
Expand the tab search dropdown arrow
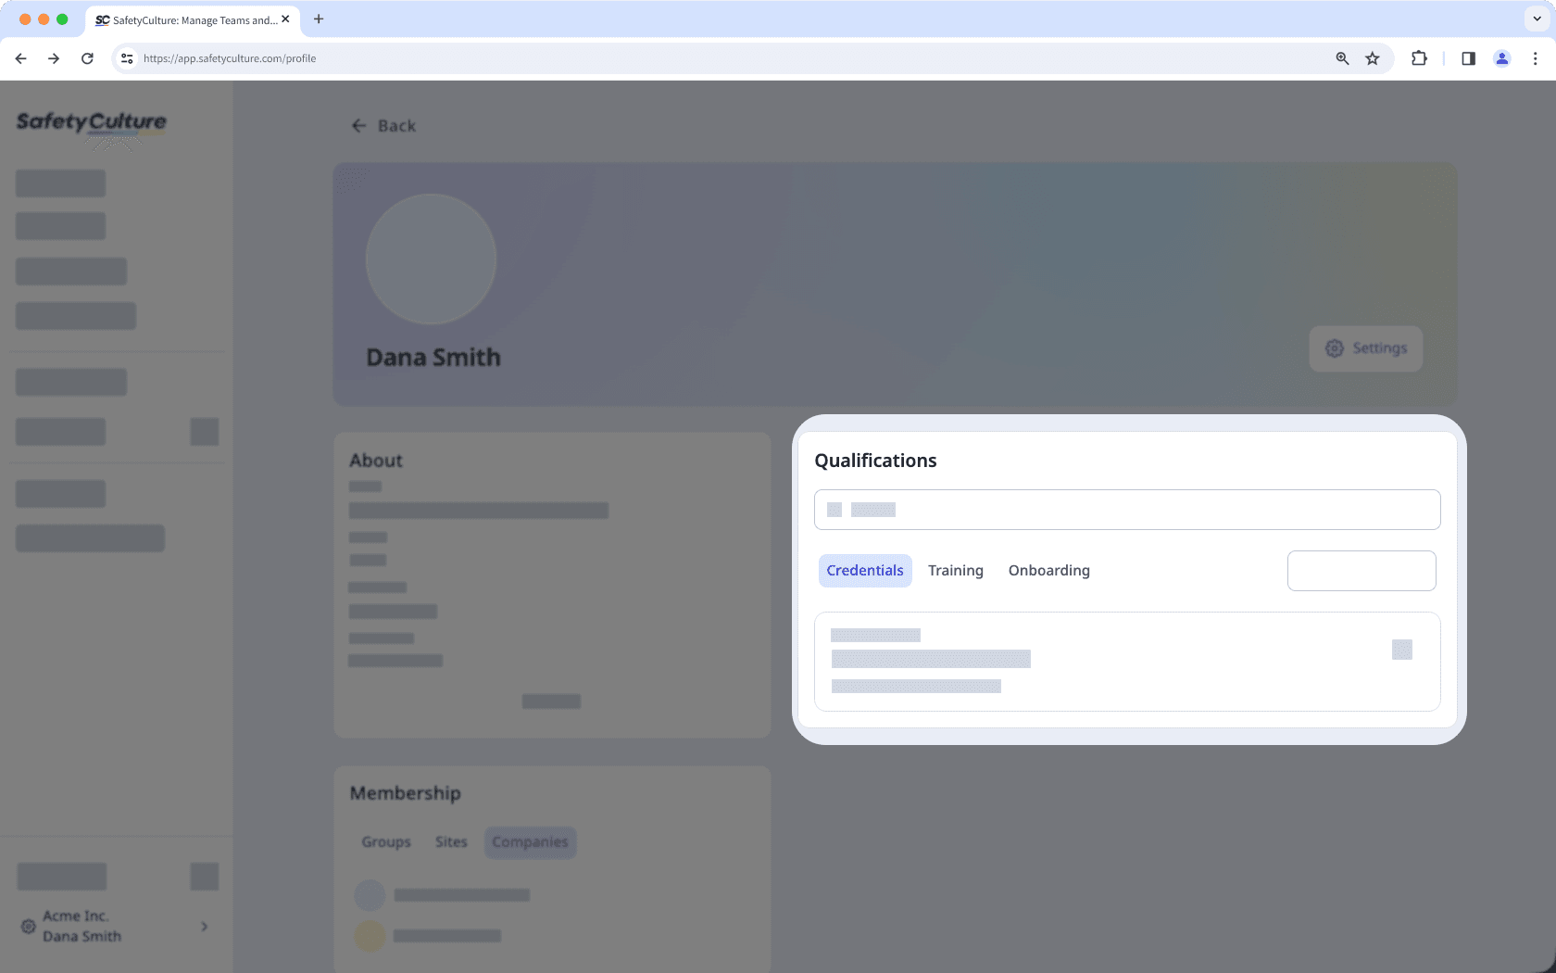(x=1537, y=19)
